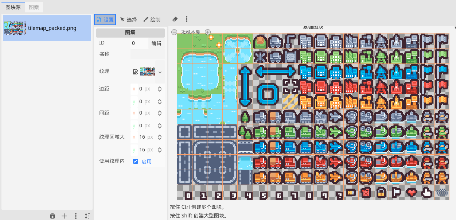456x220 pixels.
Task: Adjust 纹理区域大 x value stepper
Action: [159, 137]
